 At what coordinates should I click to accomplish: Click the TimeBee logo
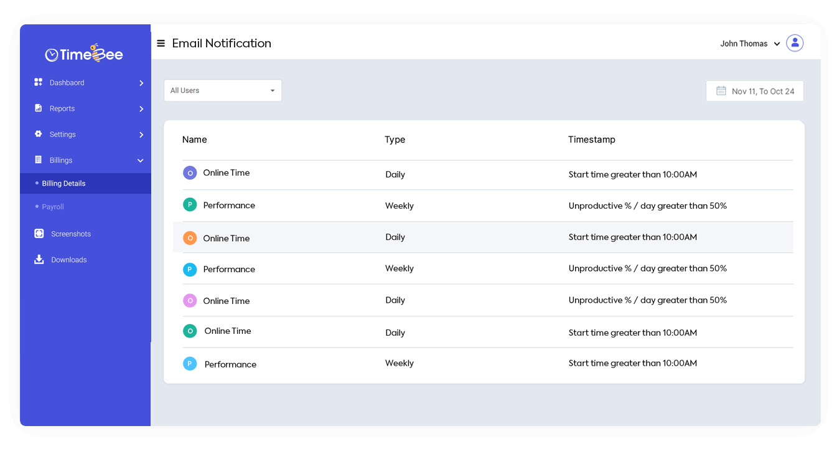pos(84,54)
